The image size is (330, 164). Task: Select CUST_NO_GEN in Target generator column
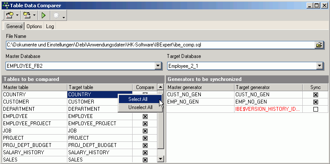click(x=268, y=95)
